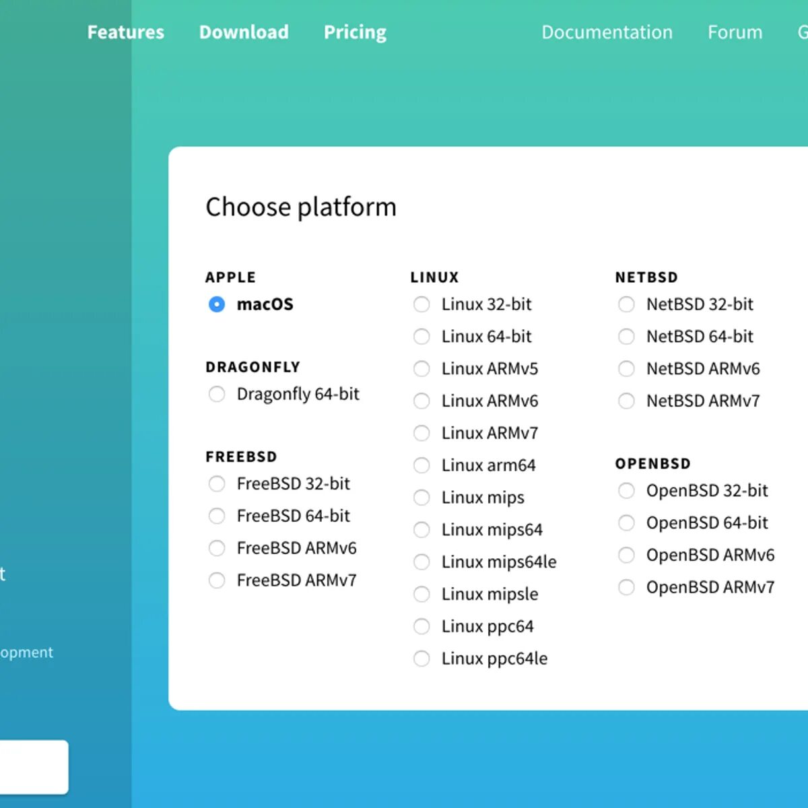Image resolution: width=808 pixels, height=808 pixels.
Task: Select Linux mipsle platform option
Action: coord(422,594)
